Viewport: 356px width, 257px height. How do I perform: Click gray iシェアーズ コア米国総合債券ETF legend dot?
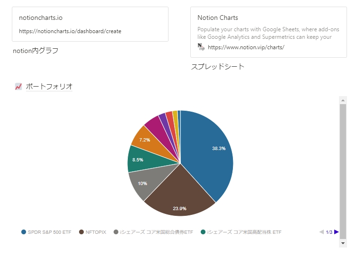pos(116,232)
